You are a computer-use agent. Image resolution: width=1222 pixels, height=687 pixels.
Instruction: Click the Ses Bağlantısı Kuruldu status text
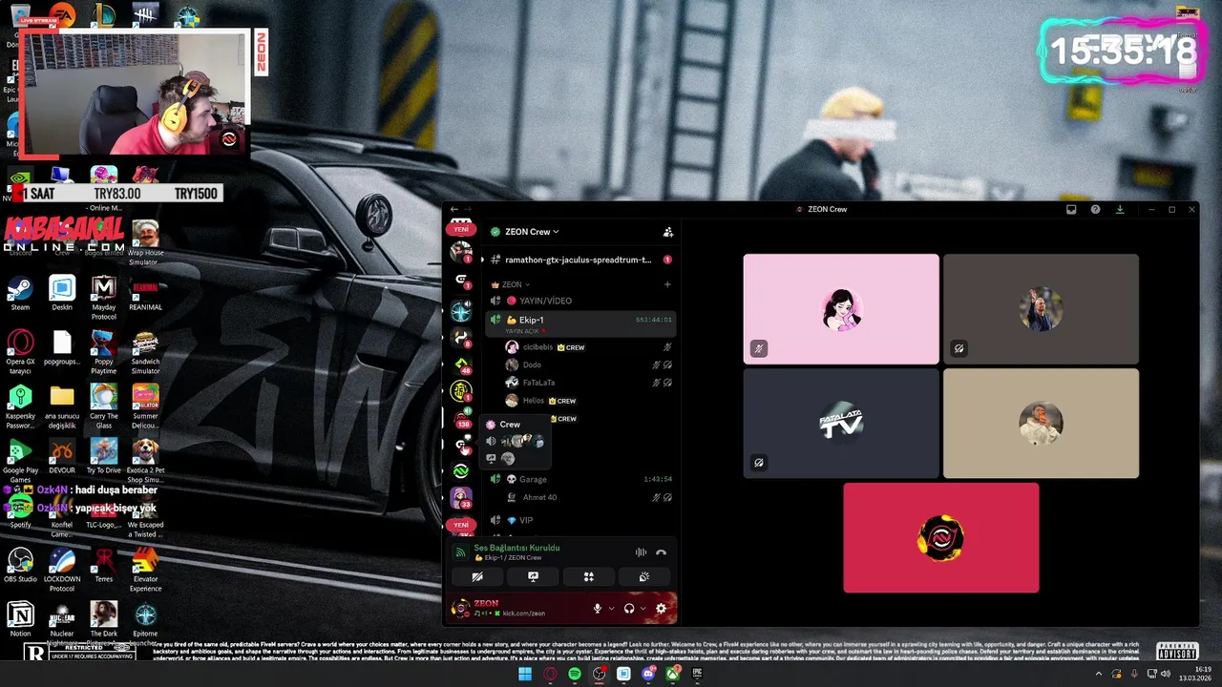click(516, 548)
